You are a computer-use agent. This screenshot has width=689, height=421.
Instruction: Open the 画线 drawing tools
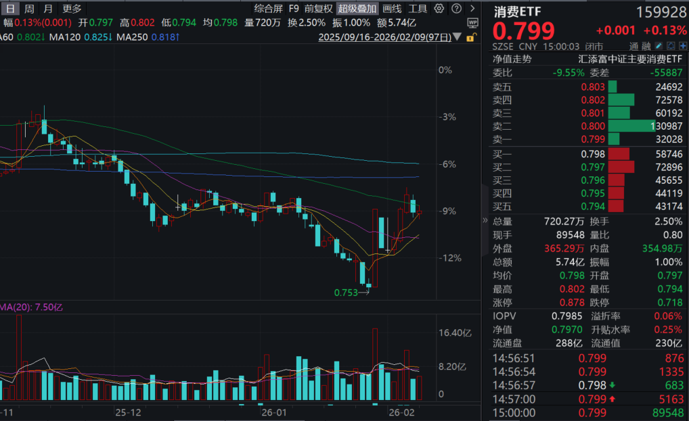(392, 9)
